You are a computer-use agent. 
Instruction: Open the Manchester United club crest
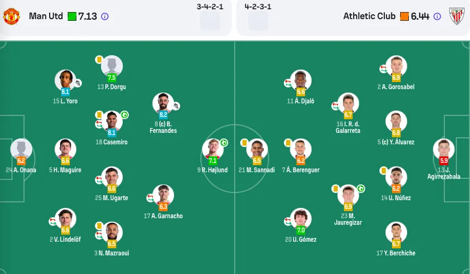[x=11, y=16]
